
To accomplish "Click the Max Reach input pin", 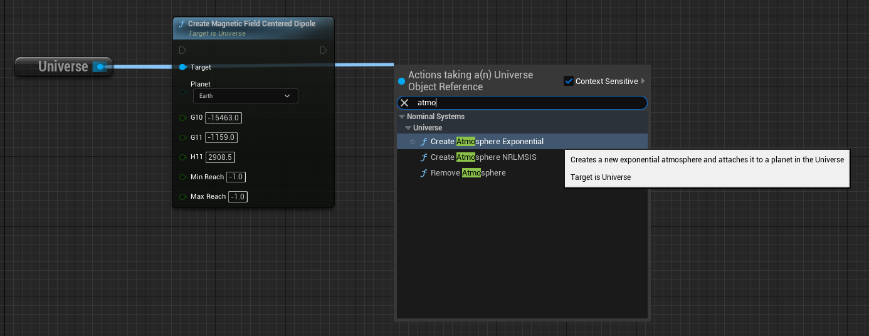I will [182, 196].
